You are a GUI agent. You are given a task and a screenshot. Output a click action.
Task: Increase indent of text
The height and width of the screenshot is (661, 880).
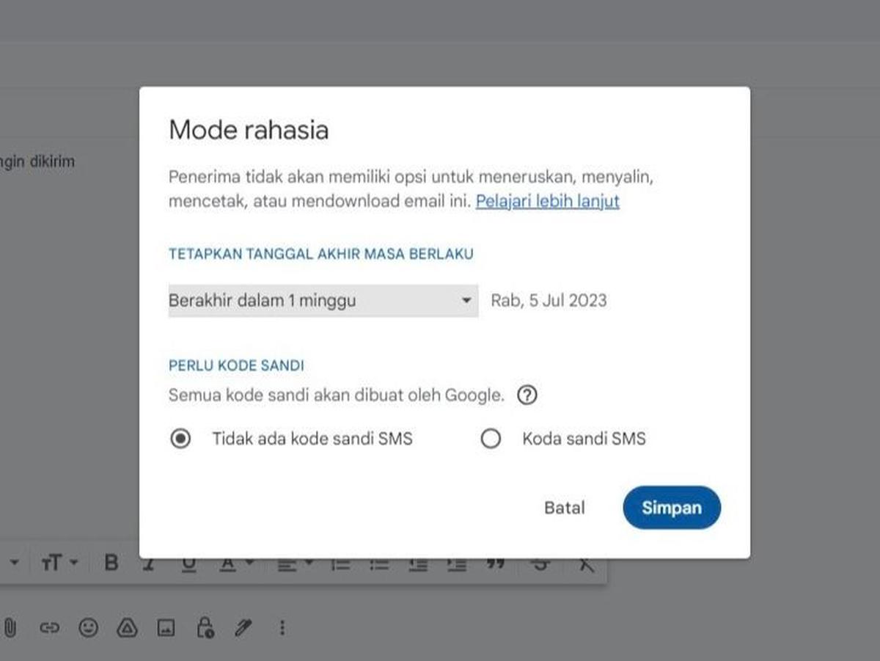(x=457, y=563)
